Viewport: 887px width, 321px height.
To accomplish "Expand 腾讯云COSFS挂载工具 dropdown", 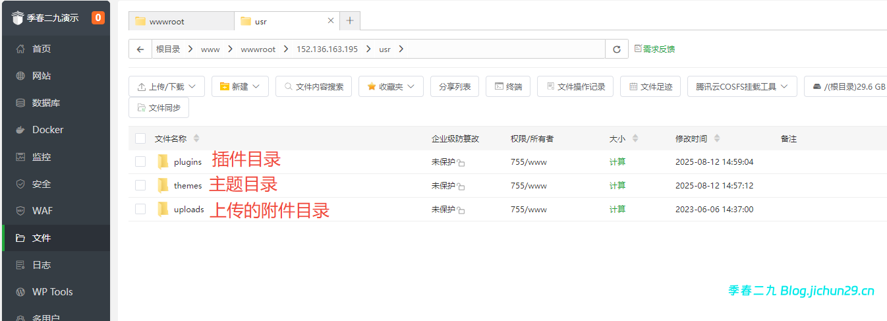I will (742, 86).
